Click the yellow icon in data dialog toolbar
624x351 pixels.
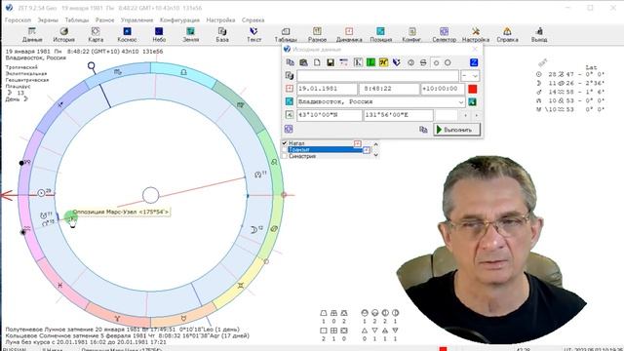click(x=383, y=62)
